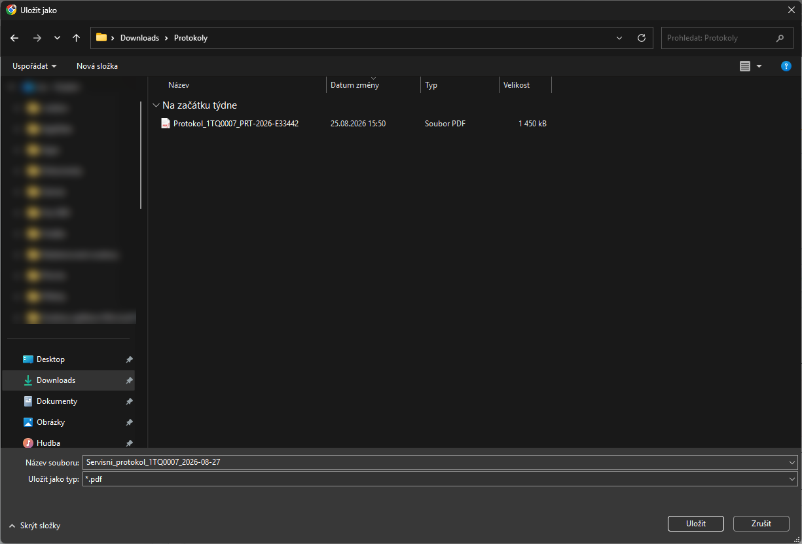Click the magnifier icon in the search box

(780, 38)
